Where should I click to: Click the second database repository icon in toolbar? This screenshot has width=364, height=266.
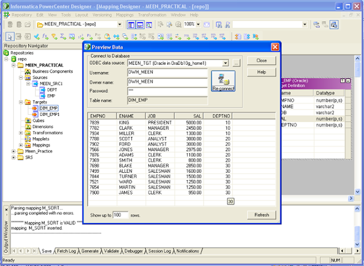click(19, 24)
